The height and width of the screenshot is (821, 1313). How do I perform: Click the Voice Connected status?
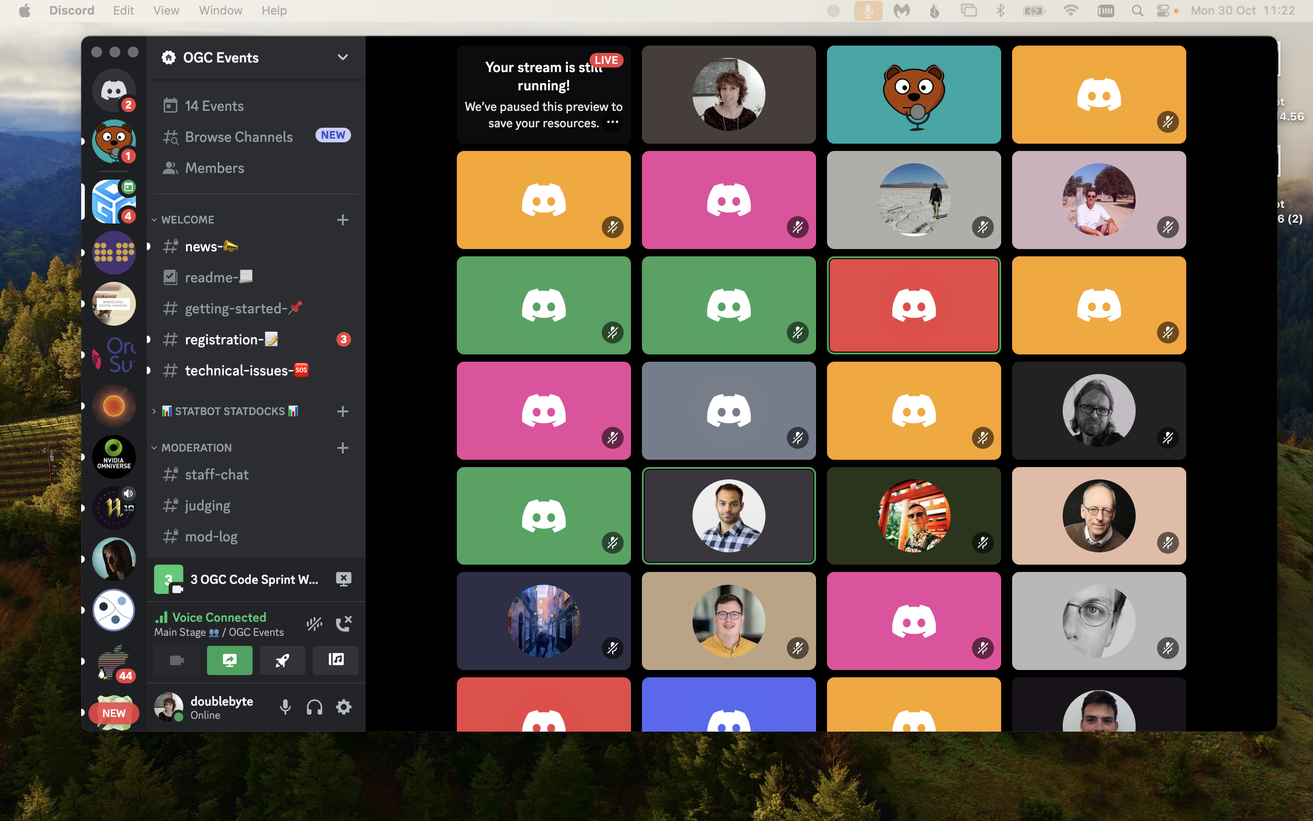[219, 618]
